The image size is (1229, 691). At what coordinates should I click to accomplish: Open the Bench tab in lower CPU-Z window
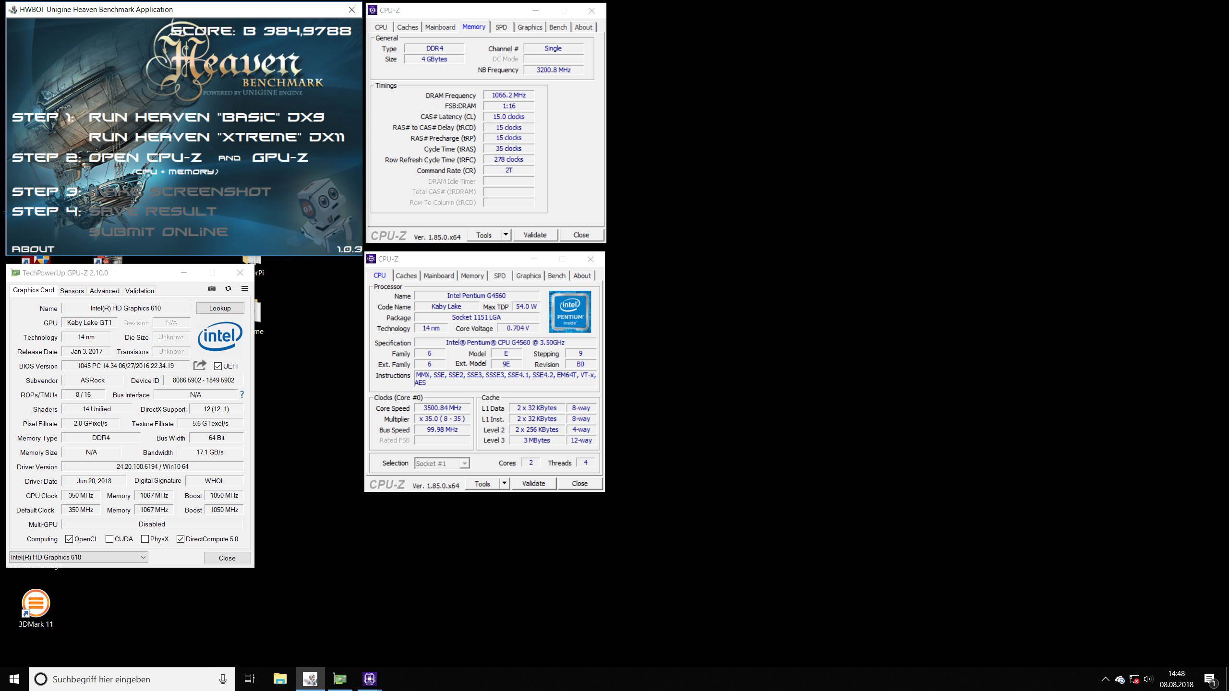click(556, 276)
